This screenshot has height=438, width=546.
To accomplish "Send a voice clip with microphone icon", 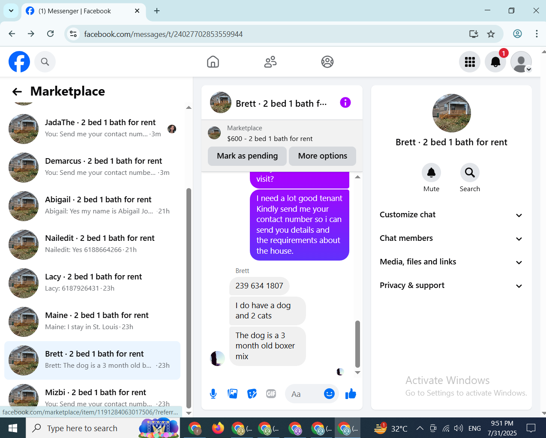I will coord(213,394).
